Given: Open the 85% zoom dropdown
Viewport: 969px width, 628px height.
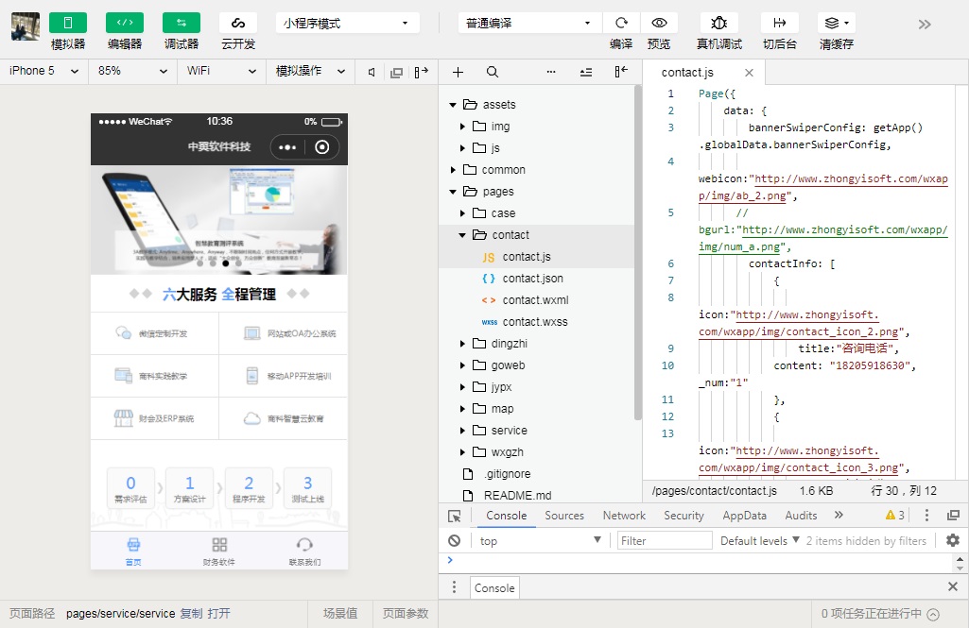Looking at the screenshot, I should coord(133,71).
